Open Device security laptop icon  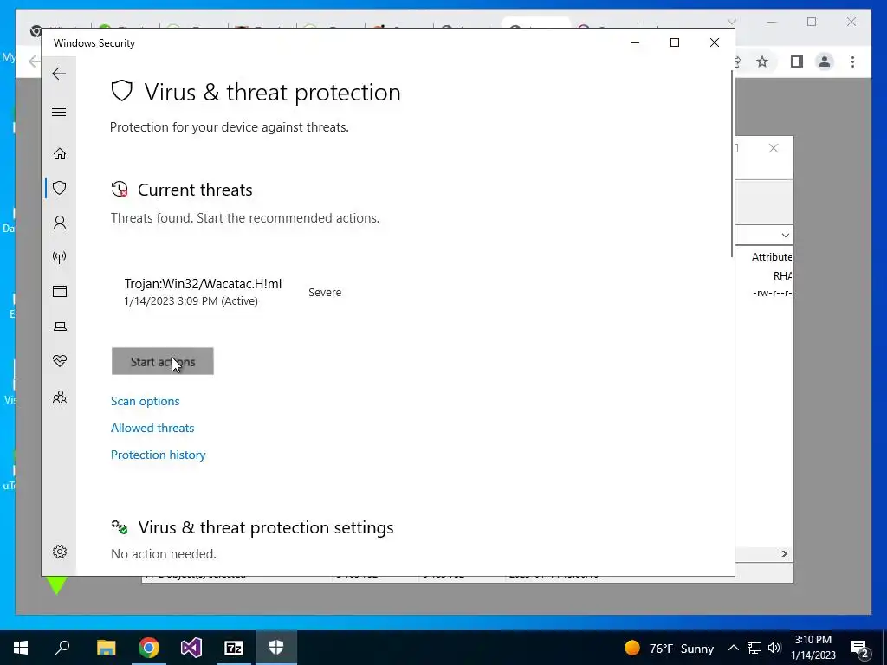coord(60,326)
